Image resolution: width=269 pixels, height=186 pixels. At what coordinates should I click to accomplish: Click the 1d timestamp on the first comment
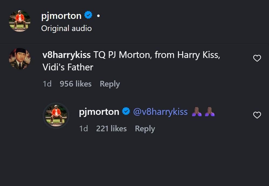pyautogui.click(x=47, y=84)
